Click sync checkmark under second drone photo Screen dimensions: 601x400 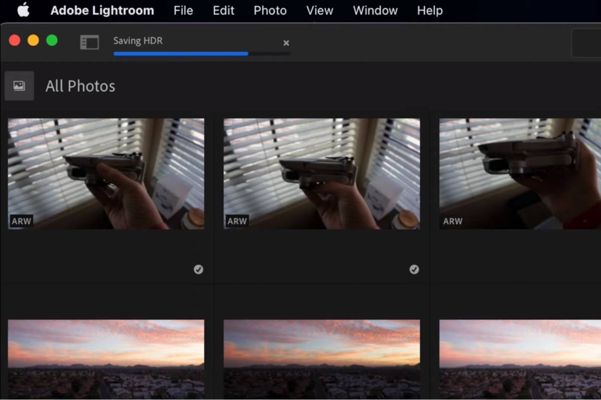coord(414,270)
